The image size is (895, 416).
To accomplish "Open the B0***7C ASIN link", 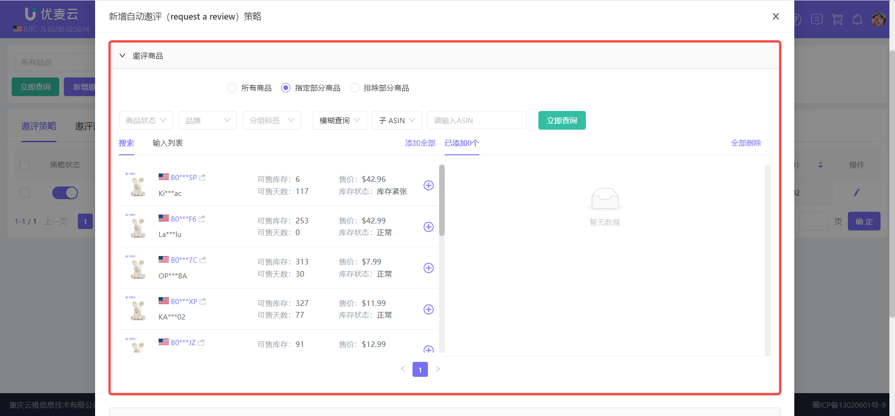I will tap(184, 260).
